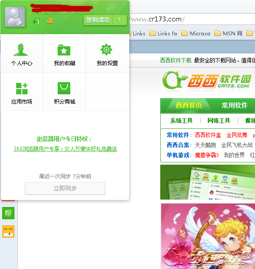This screenshot has height=269, width=255.
Task: Open the Links bookmark folder
Action: [137, 33]
